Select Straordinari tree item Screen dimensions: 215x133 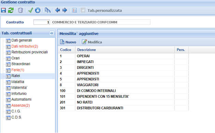coord(21,64)
